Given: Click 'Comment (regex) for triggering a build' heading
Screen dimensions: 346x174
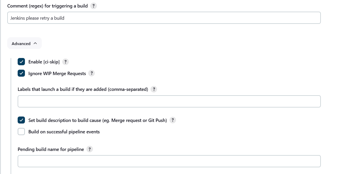Looking at the screenshot, I should pos(48,6).
